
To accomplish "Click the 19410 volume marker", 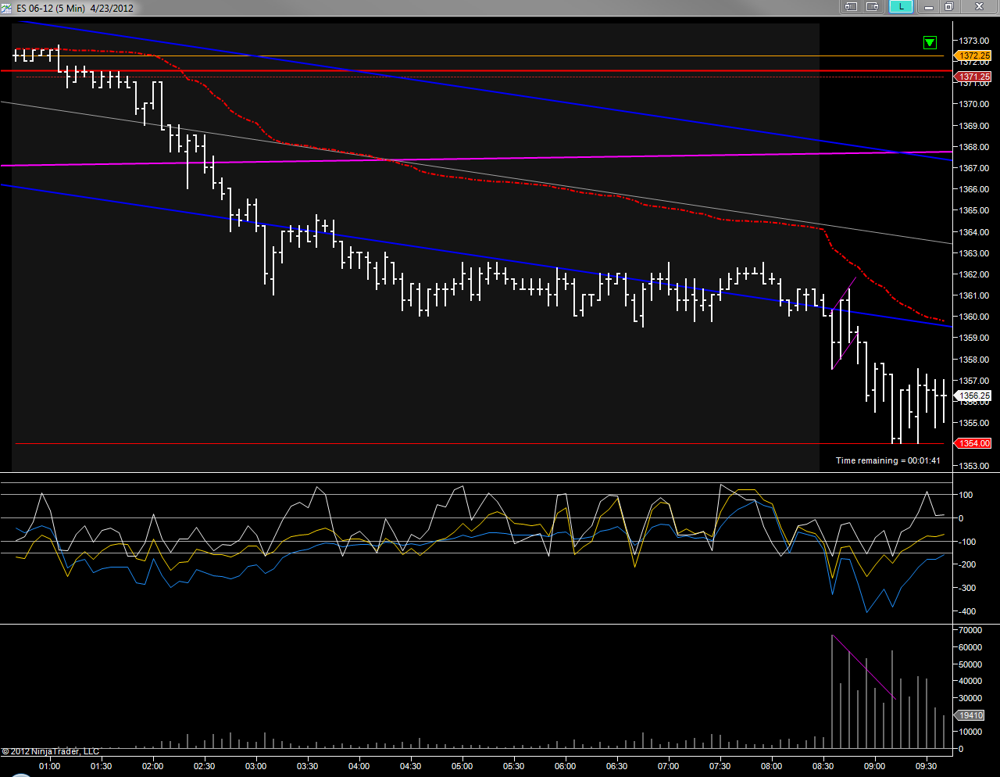I will (x=970, y=715).
